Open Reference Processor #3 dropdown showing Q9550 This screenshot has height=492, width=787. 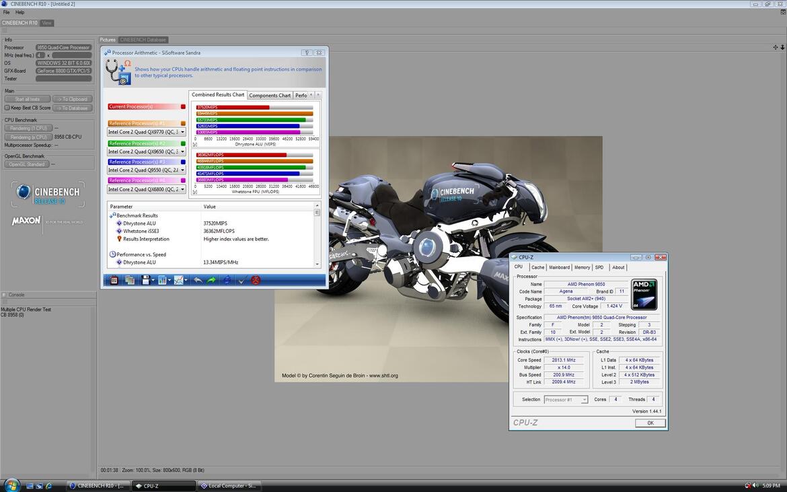[147, 170]
